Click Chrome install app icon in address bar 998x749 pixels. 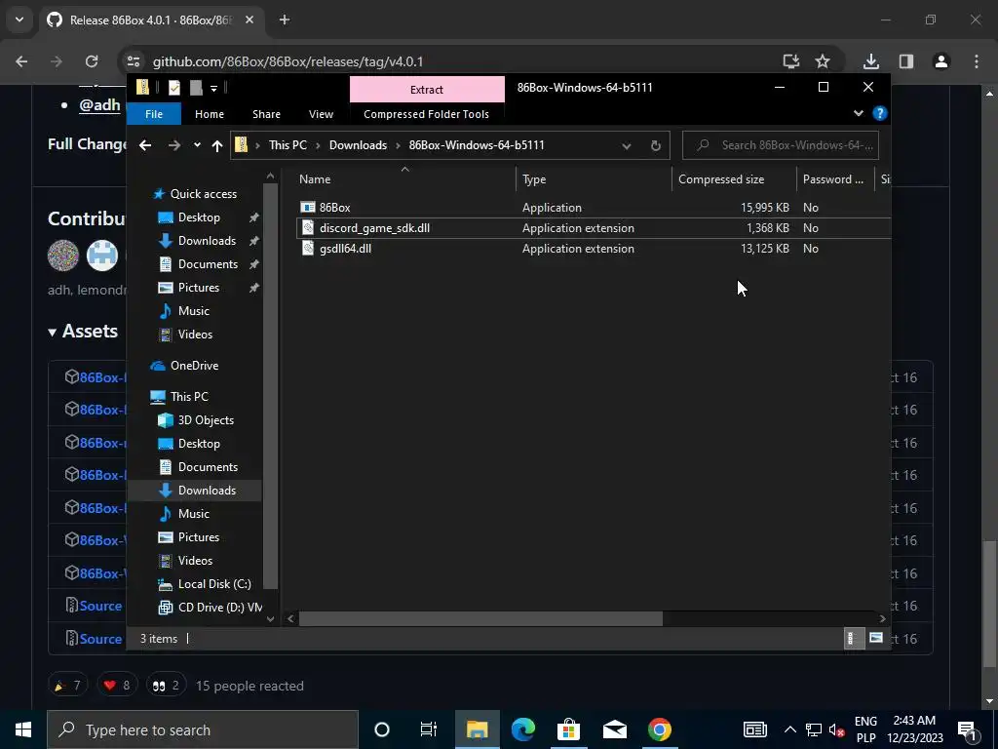(x=791, y=61)
